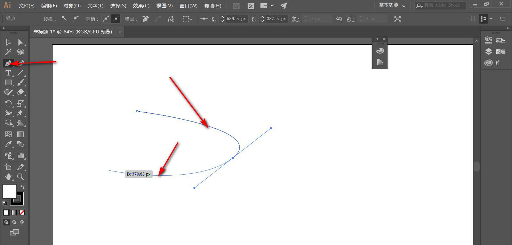
Task: Reset to default fill and stroke
Action: (5, 203)
